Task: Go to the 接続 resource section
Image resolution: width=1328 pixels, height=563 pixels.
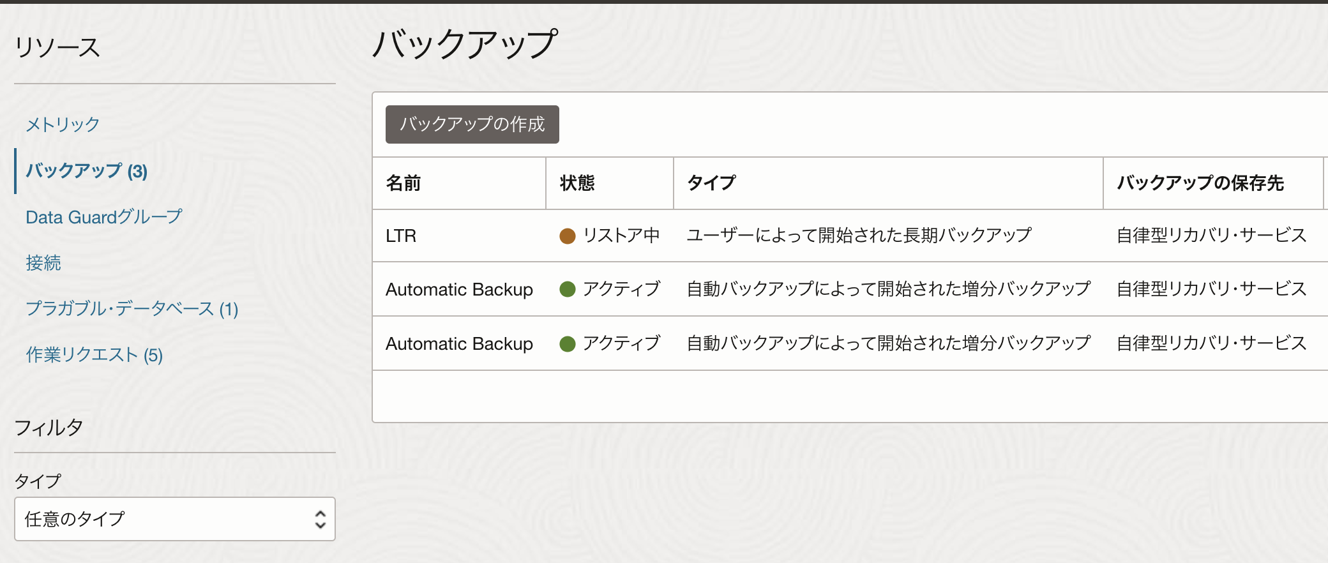Action: pyautogui.click(x=43, y=263)
